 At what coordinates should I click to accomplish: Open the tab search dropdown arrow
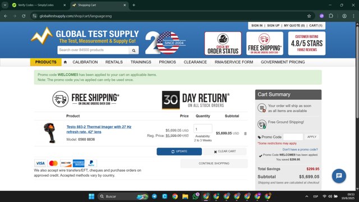(5, 5)
